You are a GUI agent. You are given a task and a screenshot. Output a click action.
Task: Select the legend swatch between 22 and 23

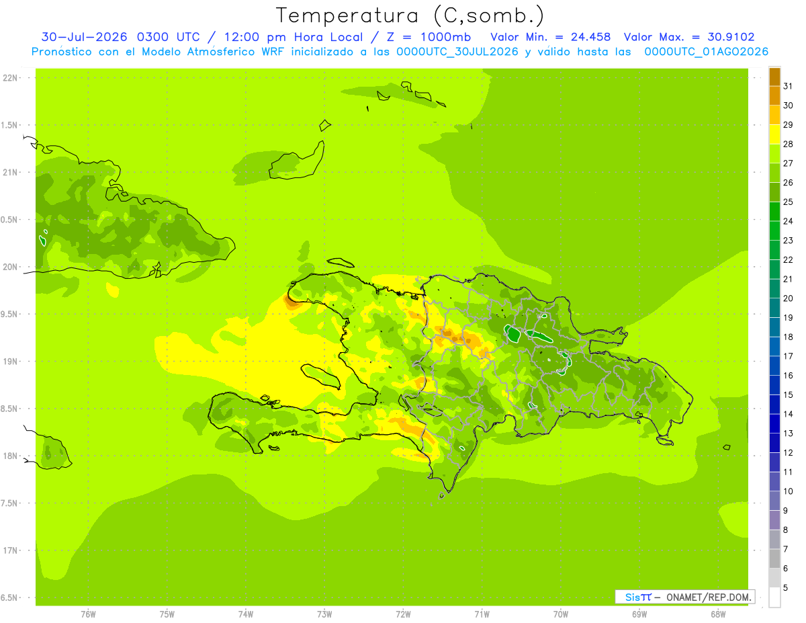tap(774, 250)
